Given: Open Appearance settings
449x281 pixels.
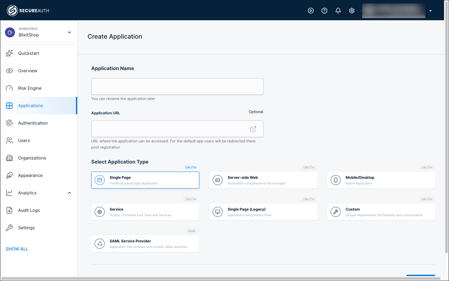Looking at the screenshot, I should tap(39, 175).
